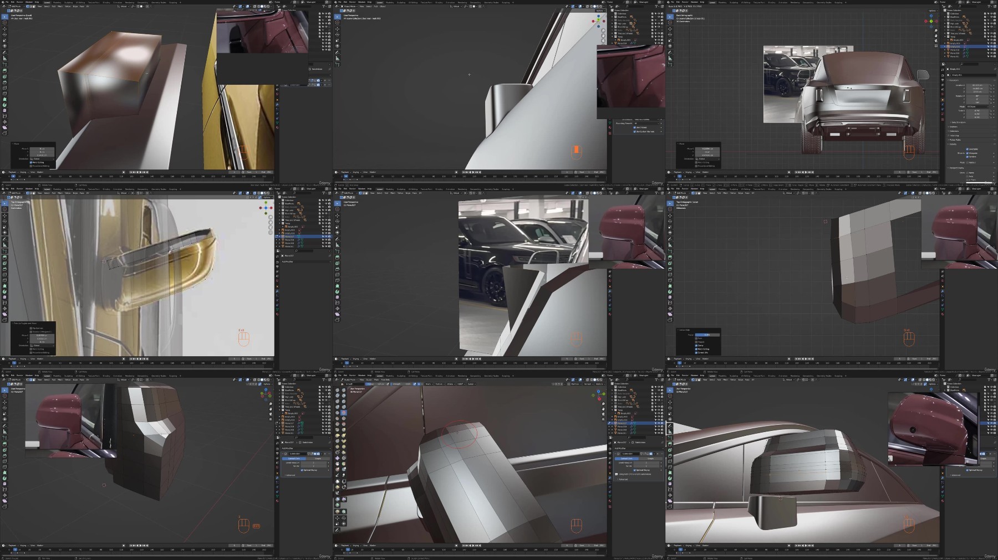The height and width of the screenshot is (560, 998).
Task: Toggle Clamp checkbox in Vertex Slide panel
Action: tap(696, 346)
